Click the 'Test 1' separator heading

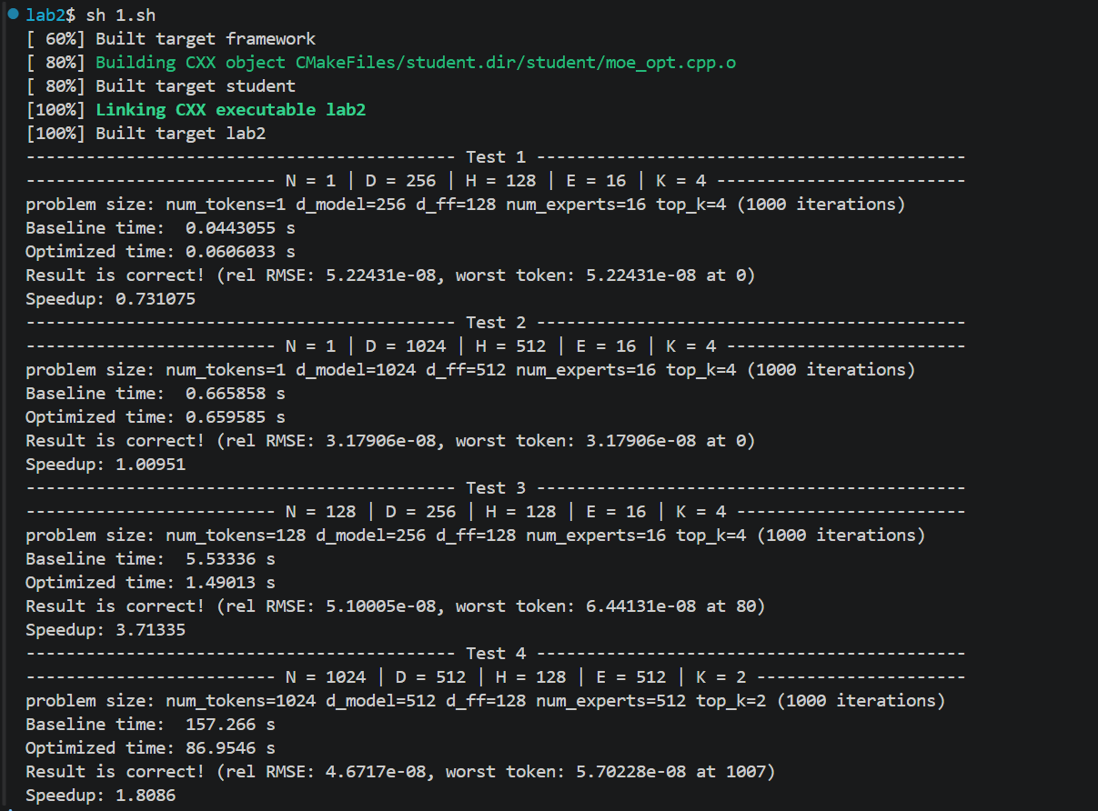[x=496, y=157]
